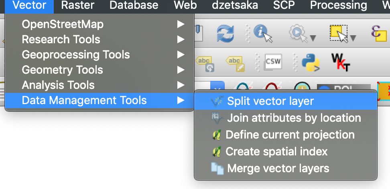This screenshot has height=189, width=390.
Task: Open the Processing menu
Action: point(339,5)
